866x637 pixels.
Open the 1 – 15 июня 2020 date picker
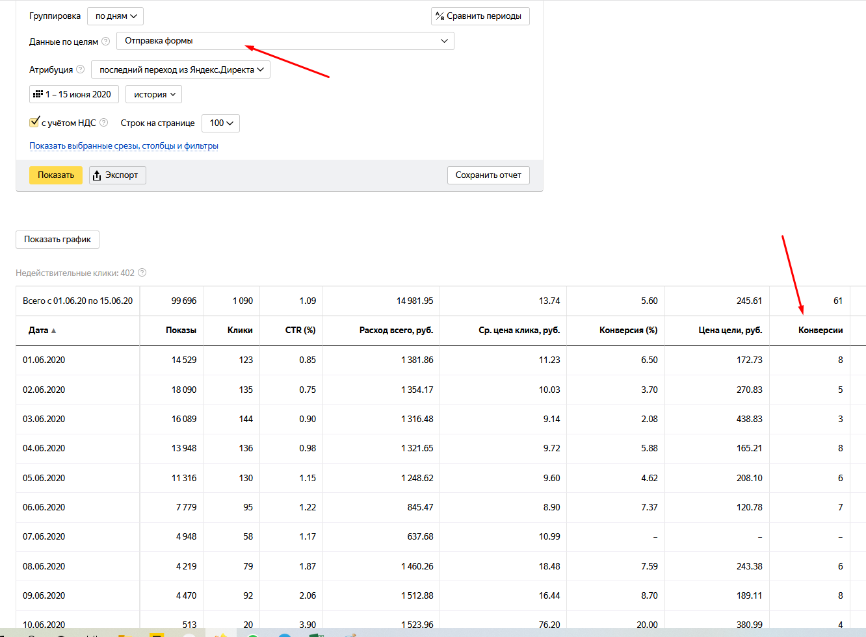73,94
